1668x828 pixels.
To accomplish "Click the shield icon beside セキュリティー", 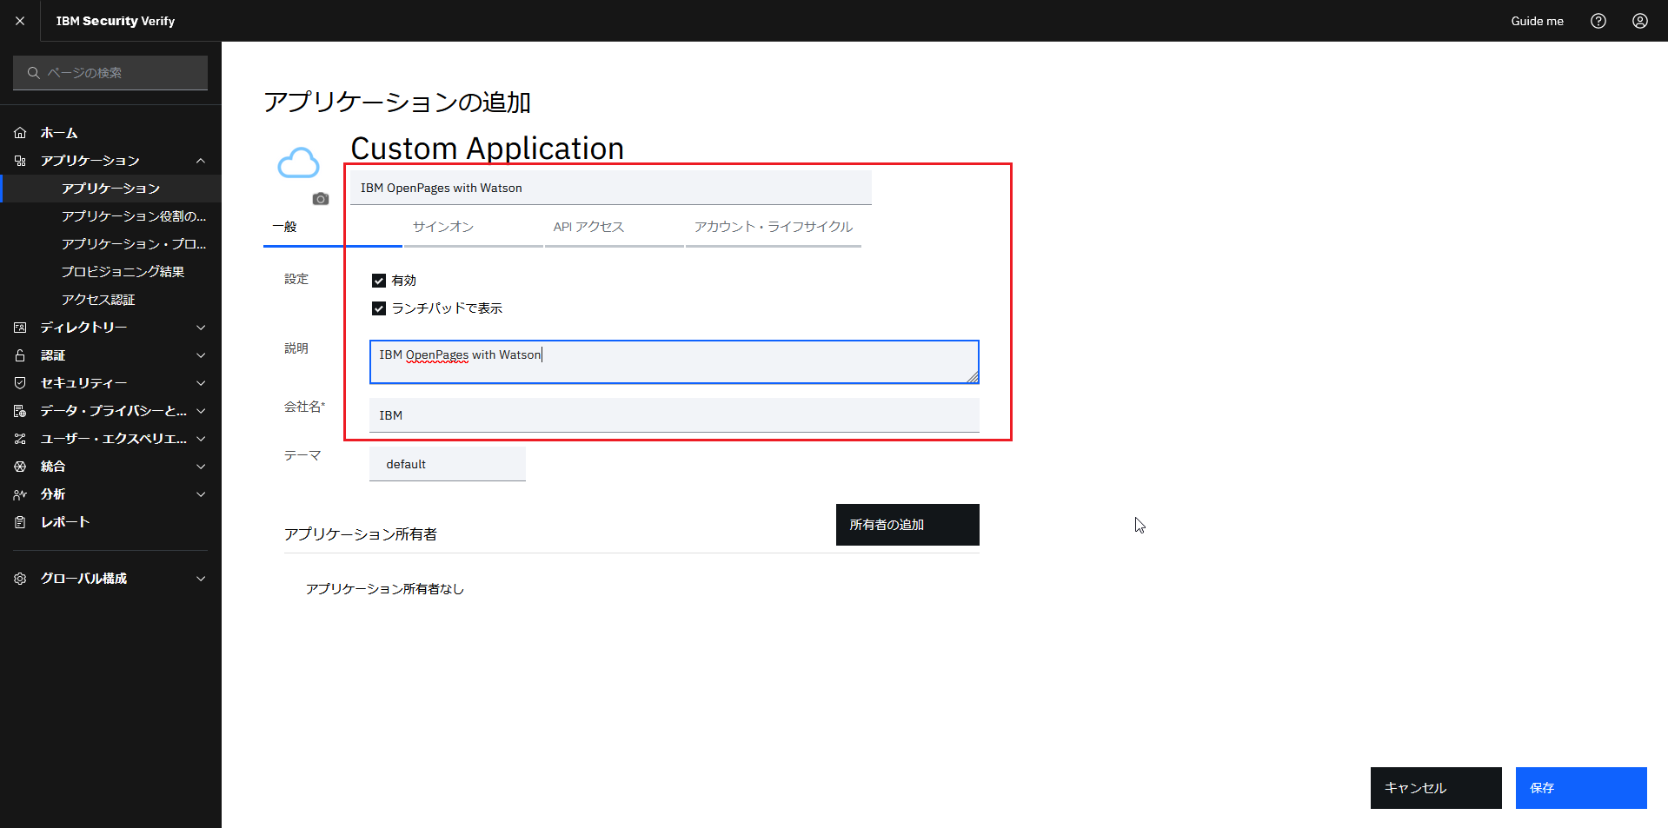I will pos(20,383).
